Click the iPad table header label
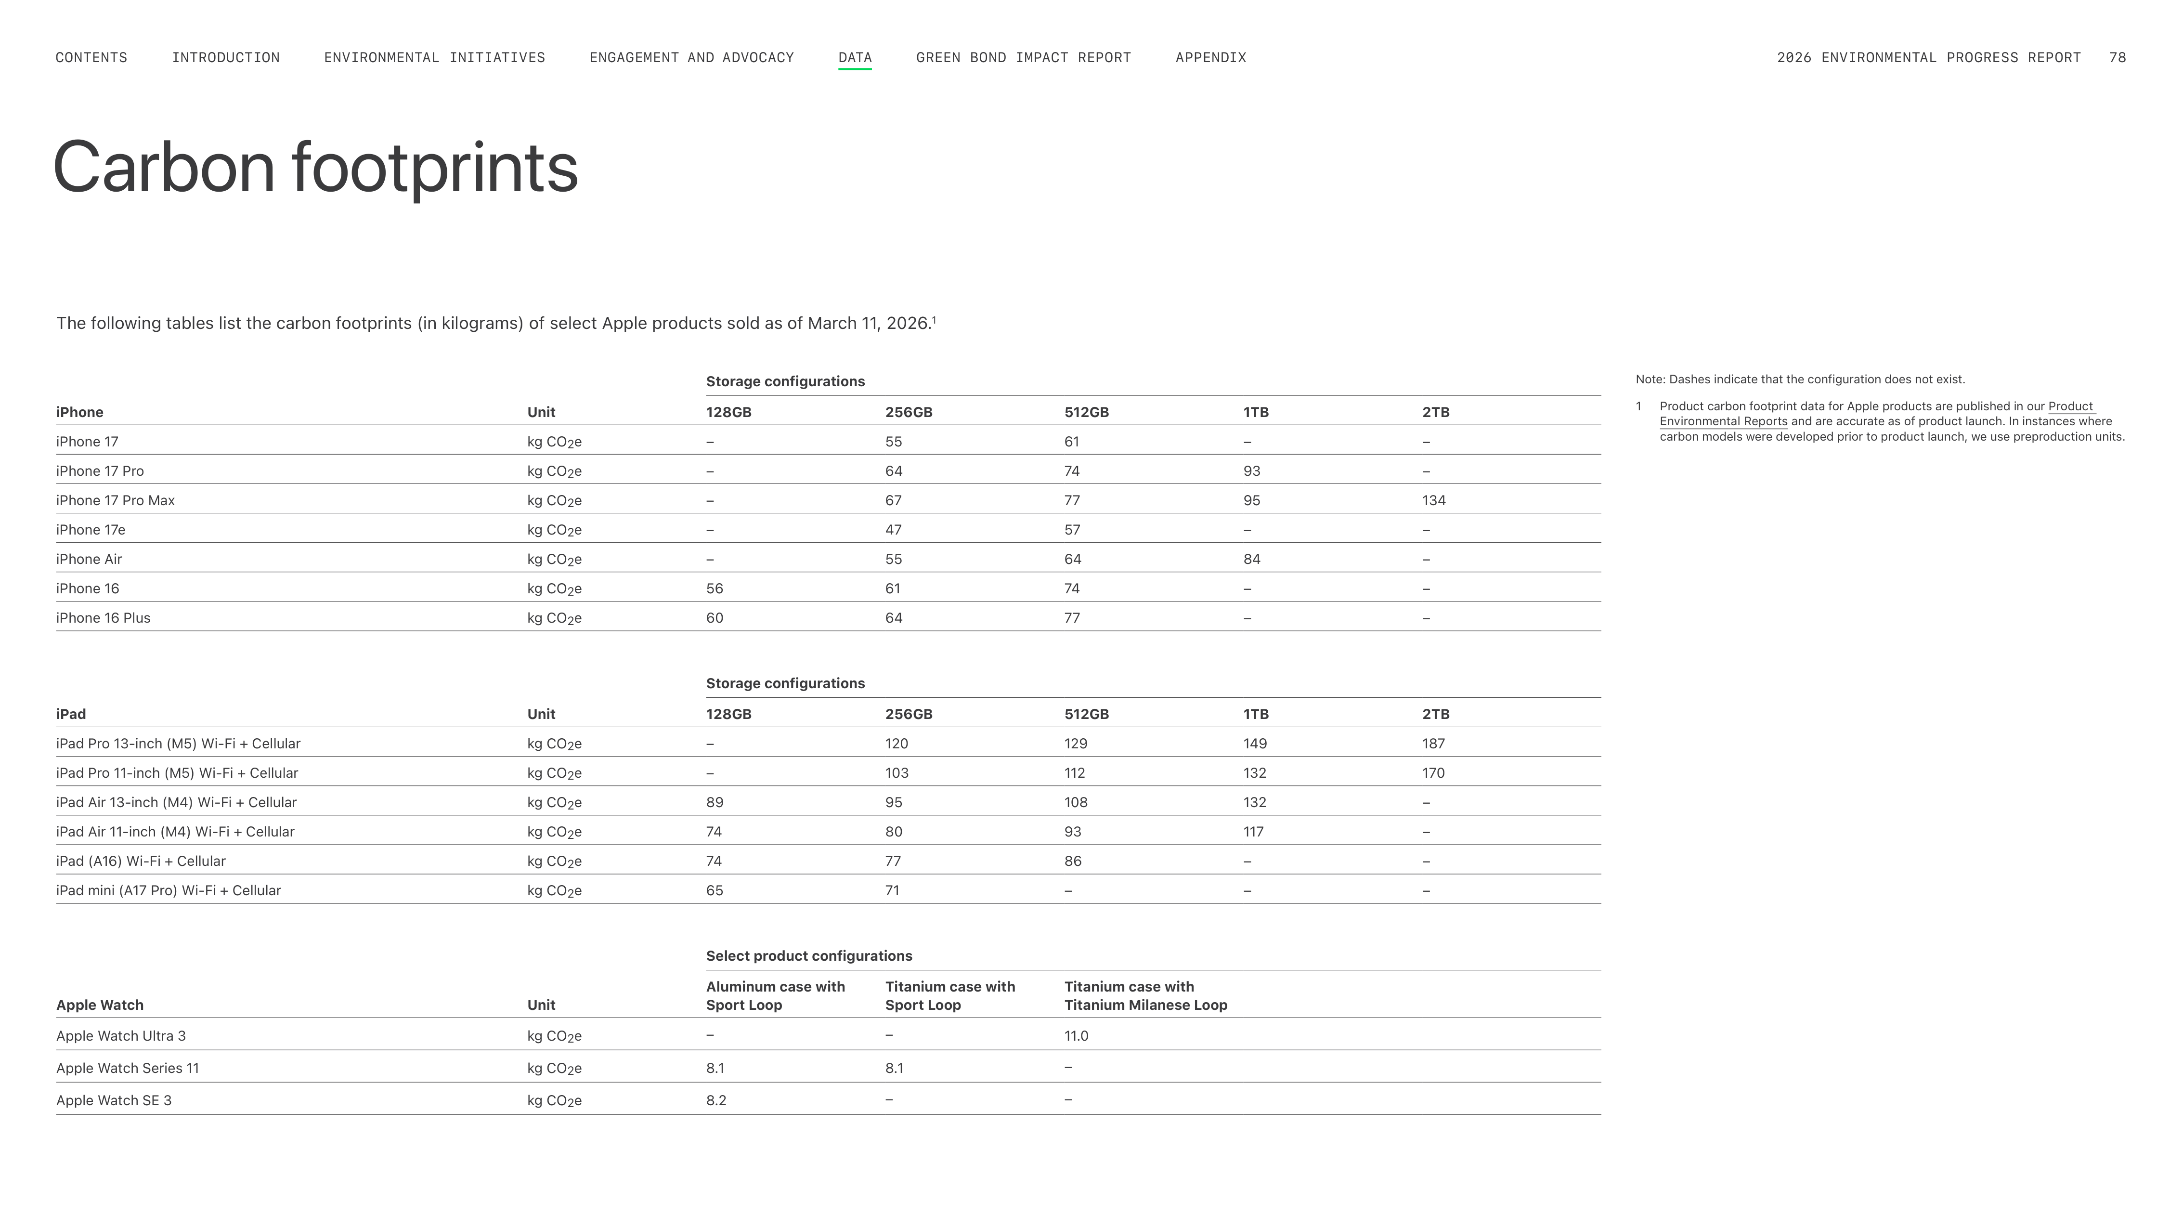The height and width of the screenshot is (1228, 2183). (71, 715)
